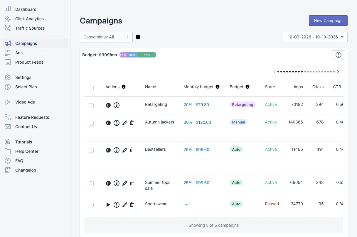Click the New Campaign button

tap(328, 21)
